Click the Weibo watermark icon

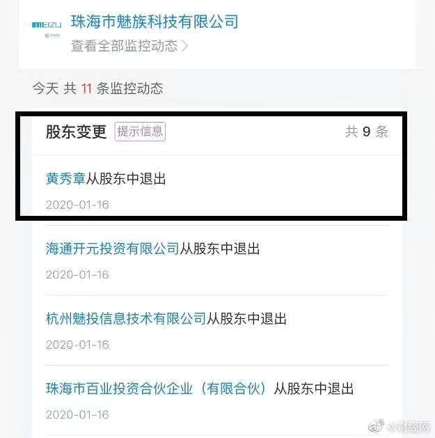pyautogui.click(x=376, y=426)
